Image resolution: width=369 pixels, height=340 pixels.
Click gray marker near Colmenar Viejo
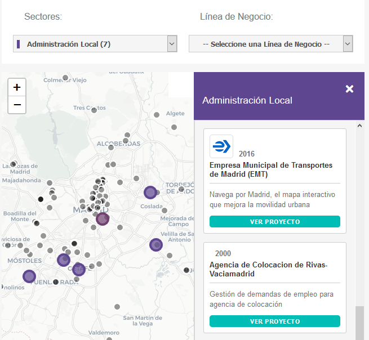66,78
